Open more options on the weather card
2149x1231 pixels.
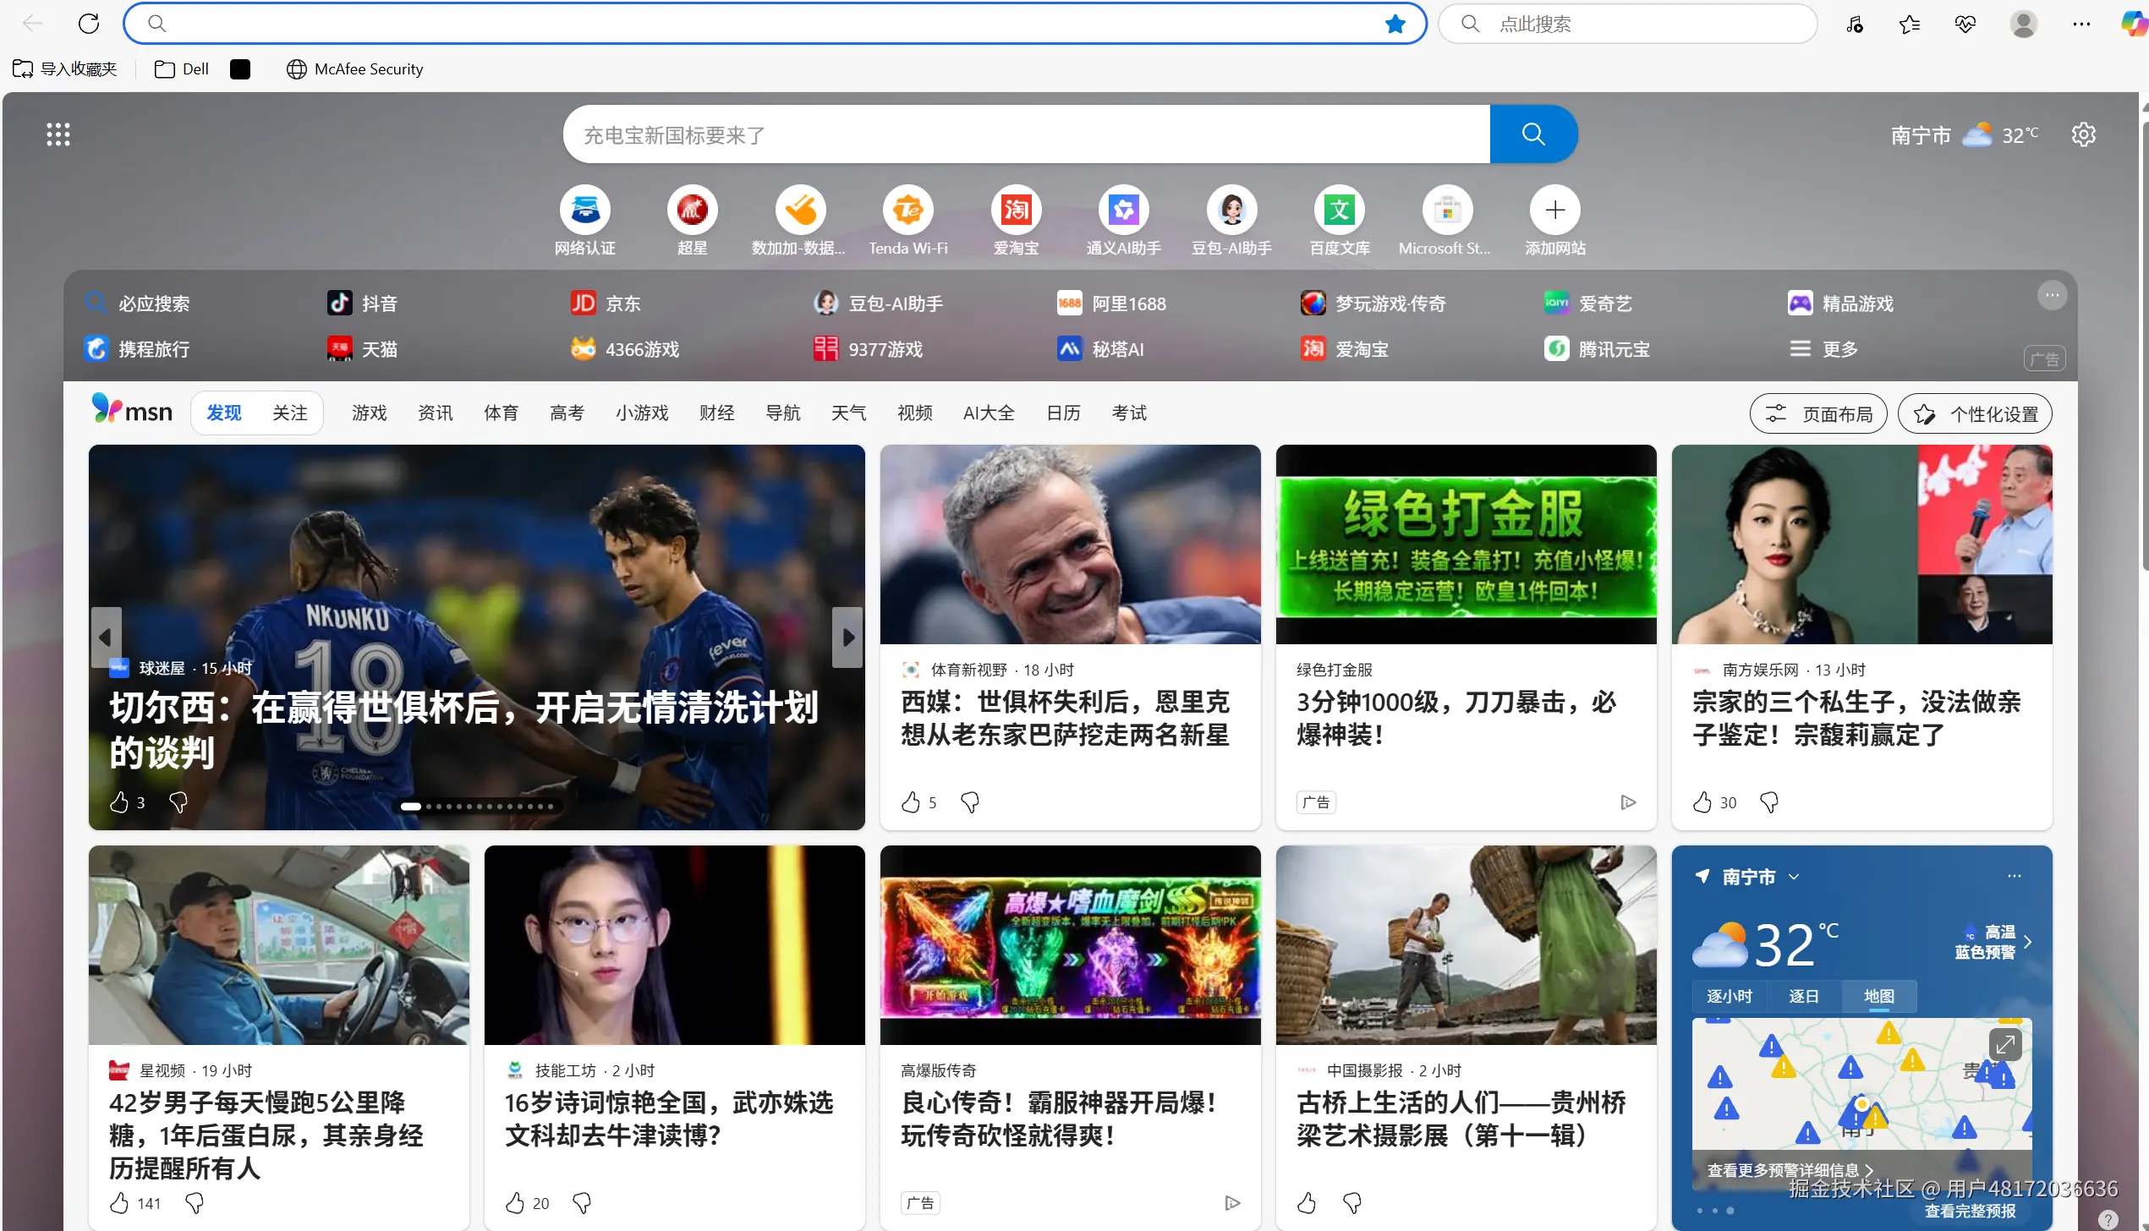[x=2014, y=876]
